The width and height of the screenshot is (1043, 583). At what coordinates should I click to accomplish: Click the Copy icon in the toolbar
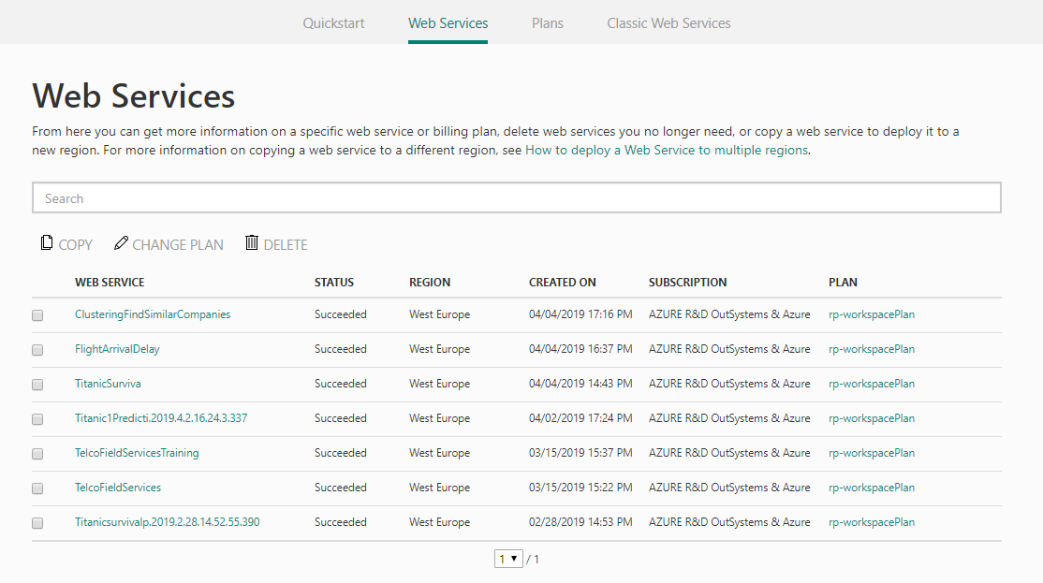[47, 243]
